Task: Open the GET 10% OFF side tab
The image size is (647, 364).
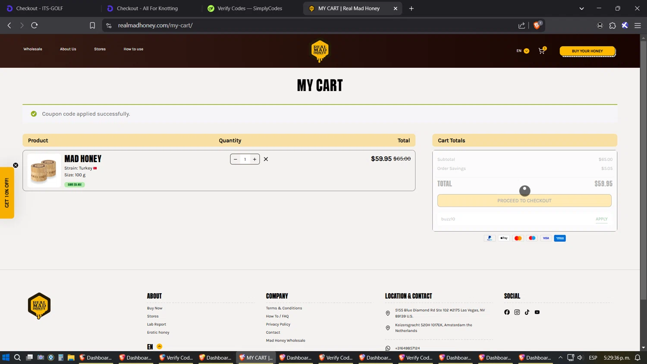Action: click(7, 193)
